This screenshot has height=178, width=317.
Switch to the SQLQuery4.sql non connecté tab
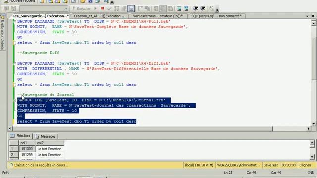(216, 16)
